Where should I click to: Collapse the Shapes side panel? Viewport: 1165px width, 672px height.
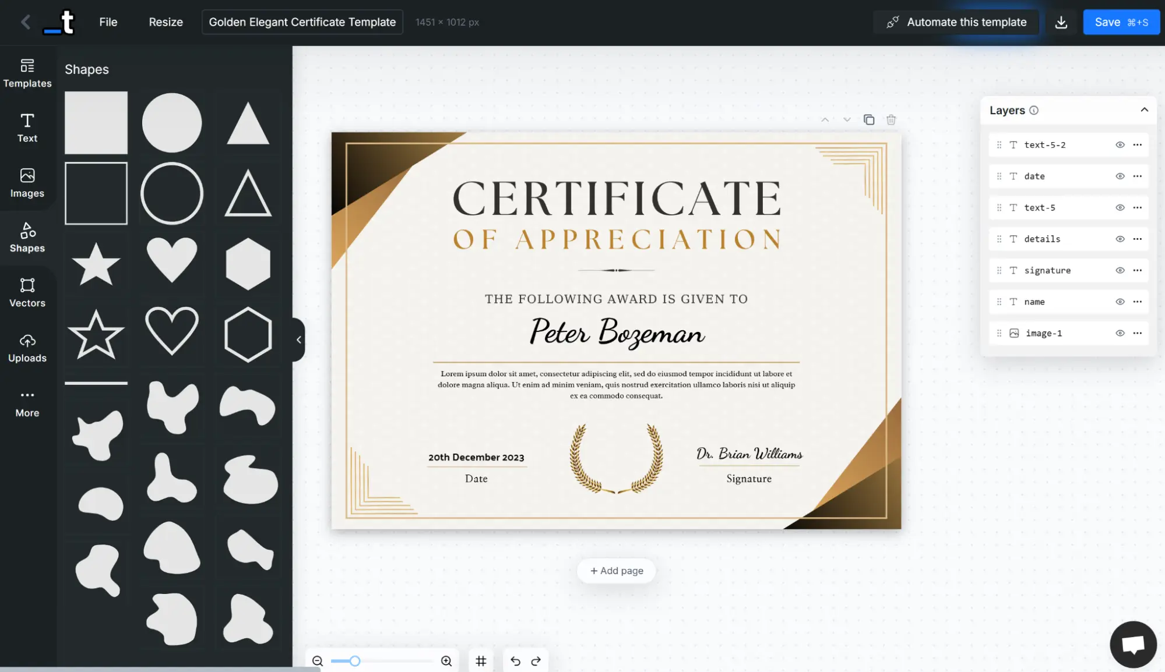pyautogui.click(x=298, y=339)
